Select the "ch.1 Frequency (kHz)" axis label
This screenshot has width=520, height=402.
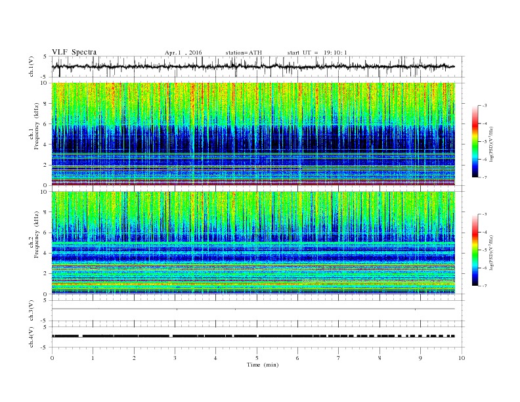click(x=35, y=126)
